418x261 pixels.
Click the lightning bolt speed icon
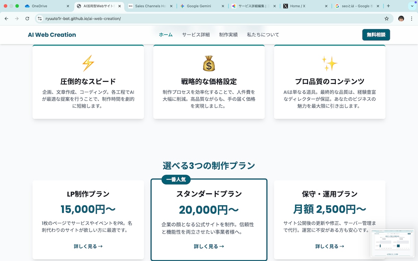click(x=88, y=64)
